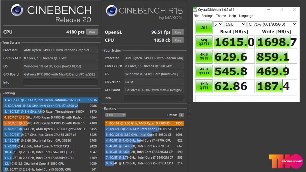Click the Info field in Cinebench Release 20
This screenshot has width=306, height=172.
[60, 82]
